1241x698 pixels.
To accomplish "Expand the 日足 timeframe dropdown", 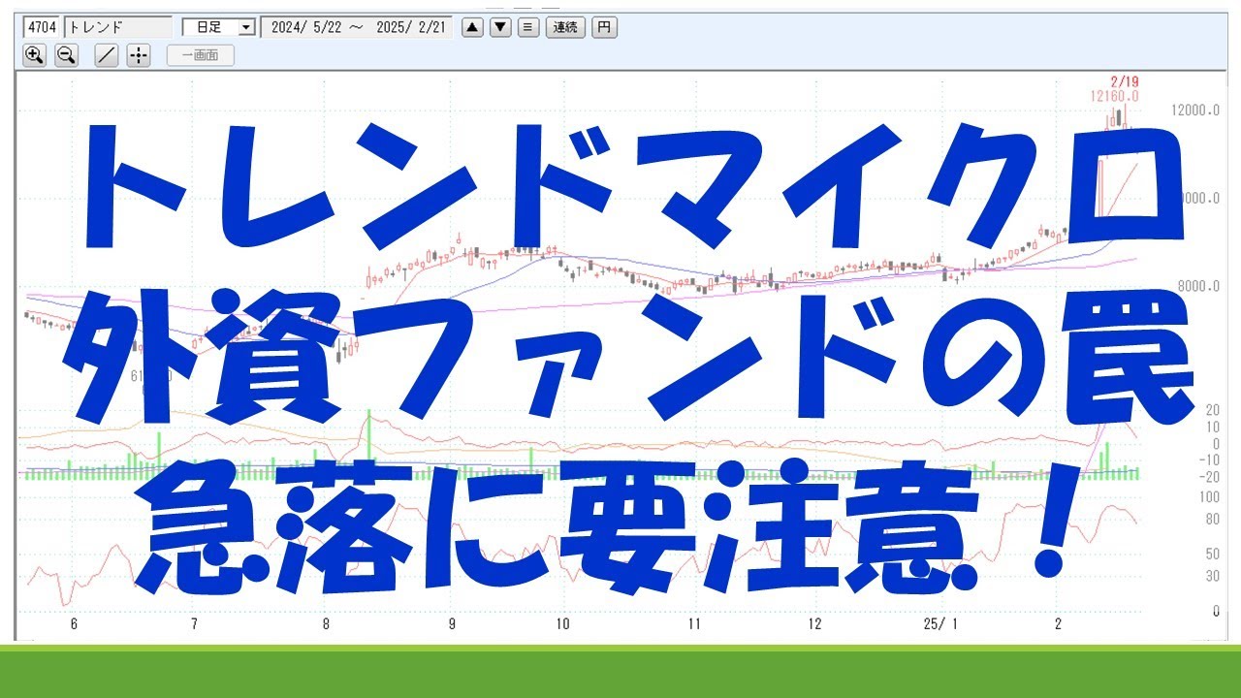I will (246, 27).
